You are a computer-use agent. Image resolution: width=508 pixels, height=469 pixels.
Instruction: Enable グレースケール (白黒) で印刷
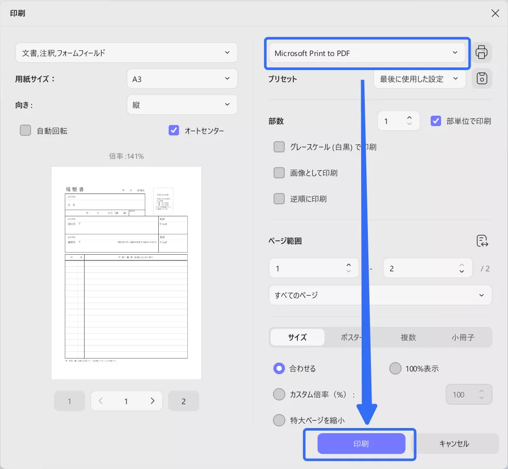pyautogui.click(x=279, y=147)
